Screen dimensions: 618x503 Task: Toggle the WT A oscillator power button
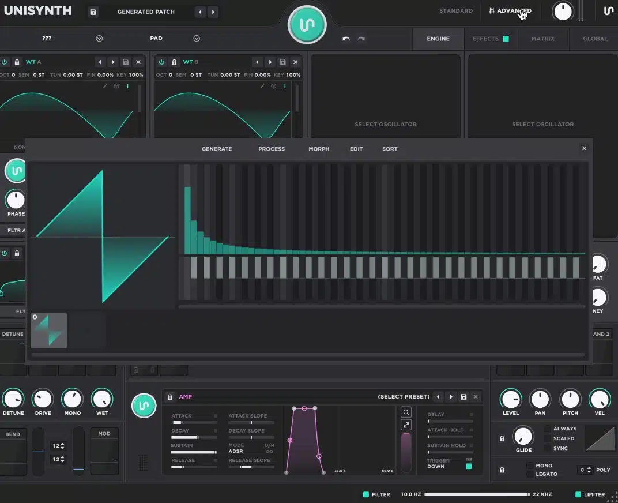click(x=5, y=62)
